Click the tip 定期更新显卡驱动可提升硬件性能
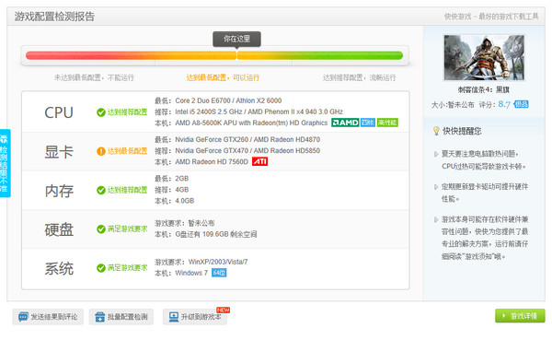The width and height of the screenshot is (552, 340). coord(485,193)
